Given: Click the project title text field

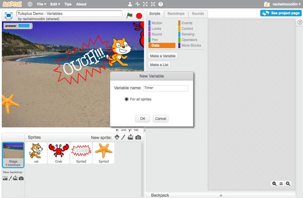Looking at the screenshot, I should tap(69, 14).
